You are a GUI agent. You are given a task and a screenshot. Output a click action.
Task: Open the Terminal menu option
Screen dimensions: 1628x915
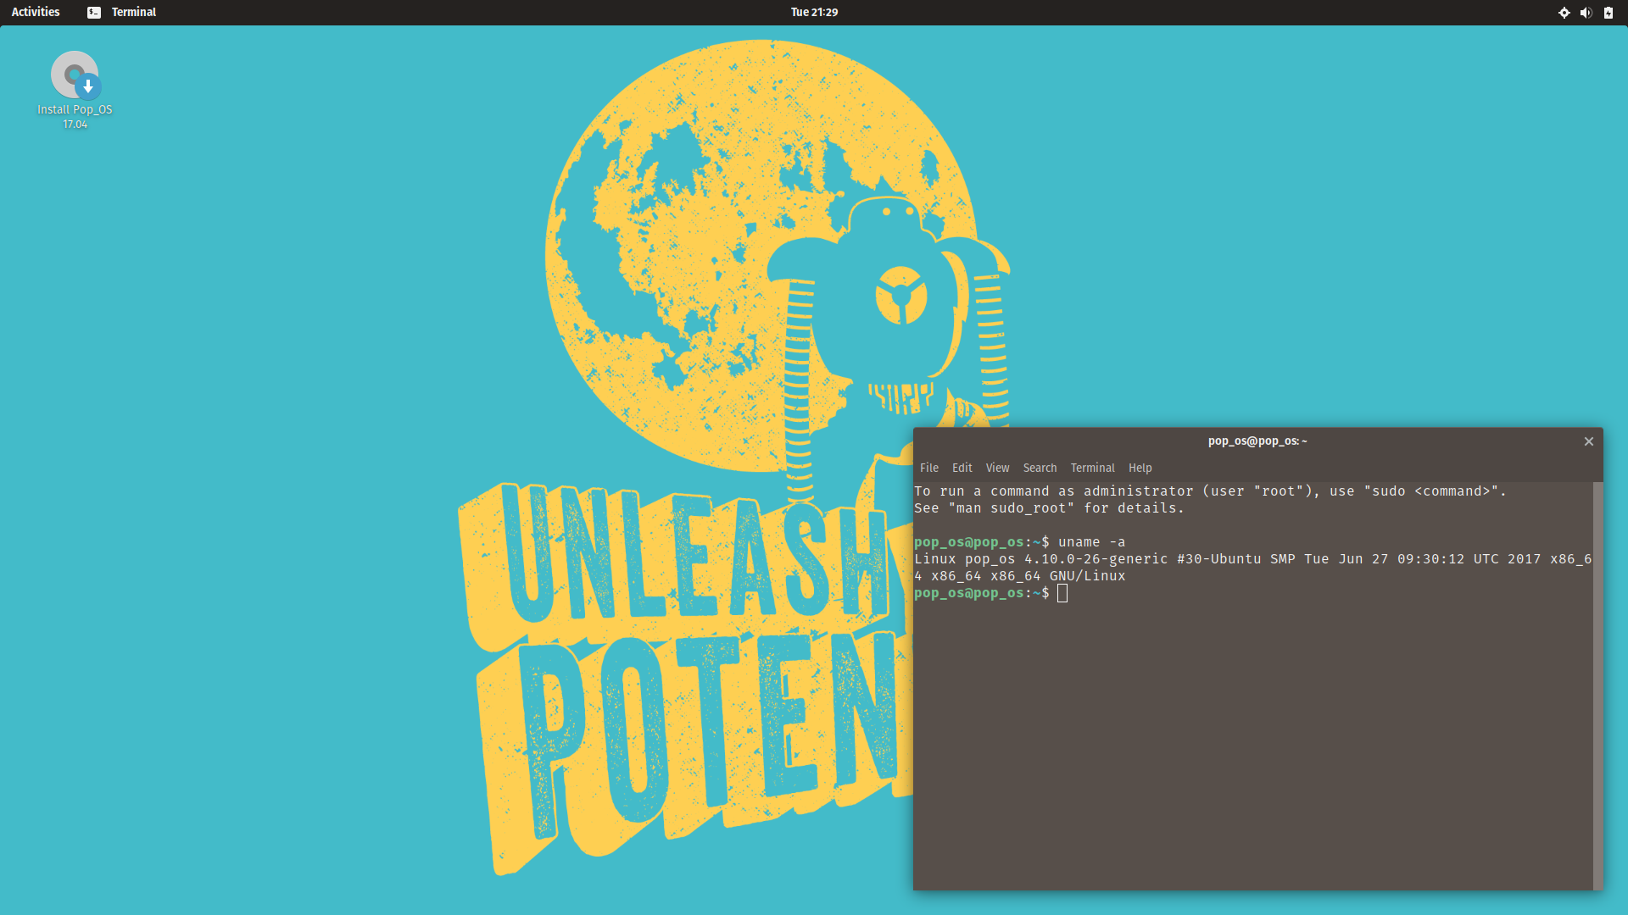1090,467
